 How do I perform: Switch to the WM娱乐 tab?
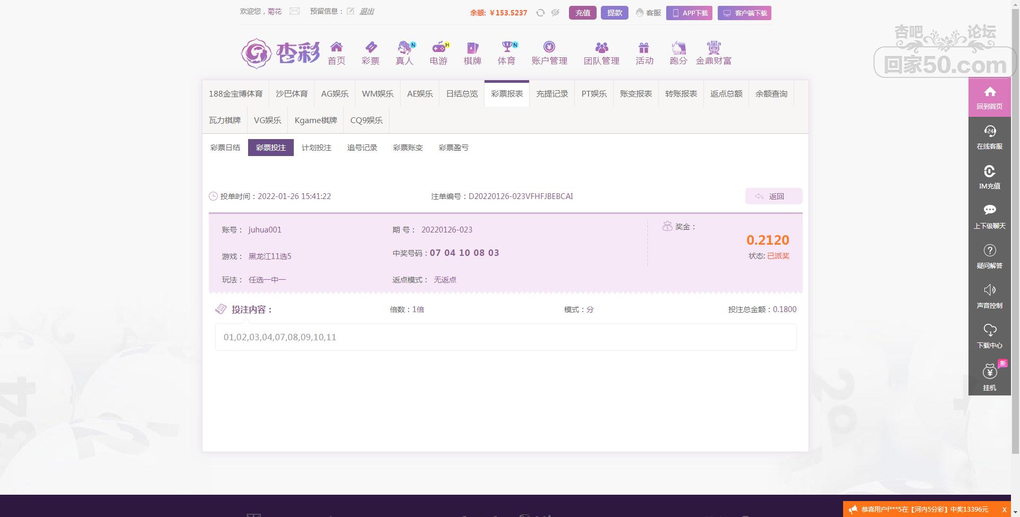[378, 93]
